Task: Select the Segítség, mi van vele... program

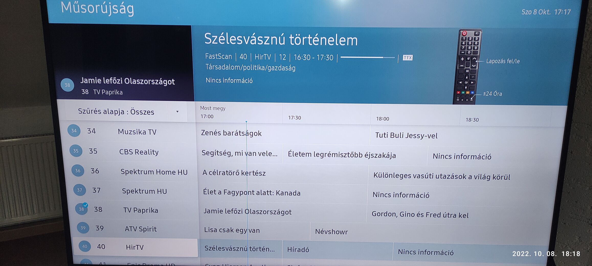Action: coord(239,153)
